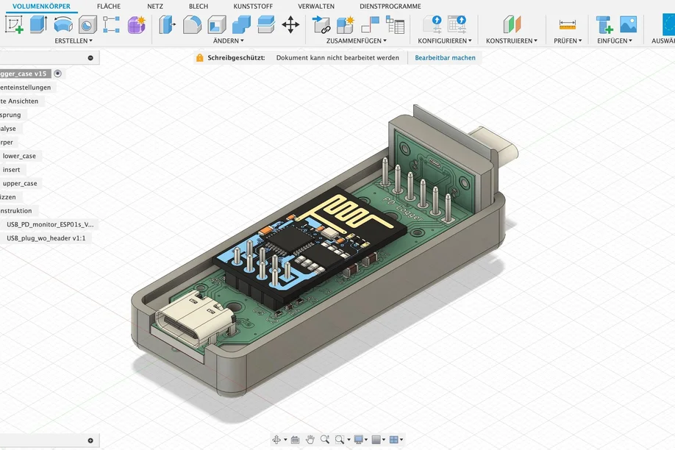The width and height of the screenshot is (675, 450).
Task: Switch to the FLÄCHE tab
Action: [x=109, y=7]
